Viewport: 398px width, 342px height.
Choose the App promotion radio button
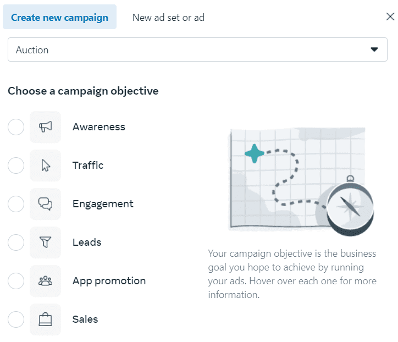16,281
